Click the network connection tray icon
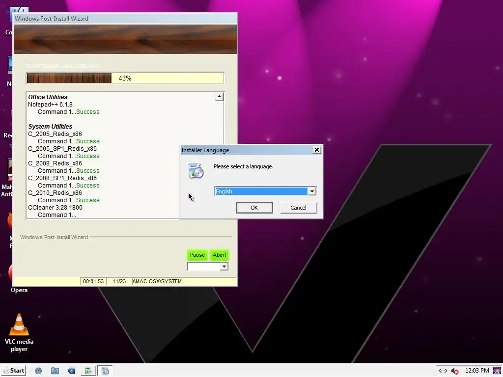Screen dimensions: 503x377 click(x=443, y=371)
